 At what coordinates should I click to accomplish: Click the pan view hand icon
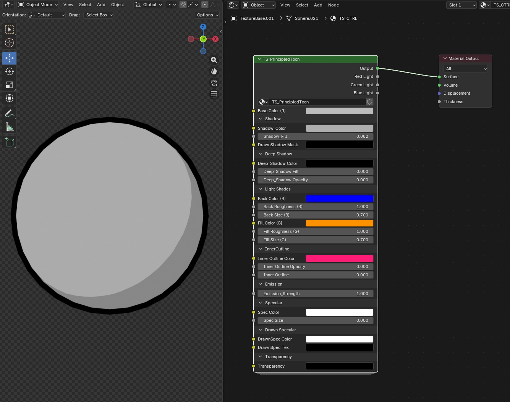click(x=214, y=71)
